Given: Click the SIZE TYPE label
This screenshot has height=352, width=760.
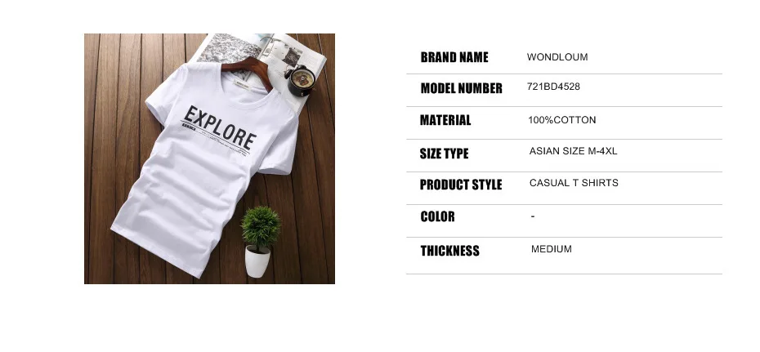Looking at the screenshot, I should click(x=444, y=154).
